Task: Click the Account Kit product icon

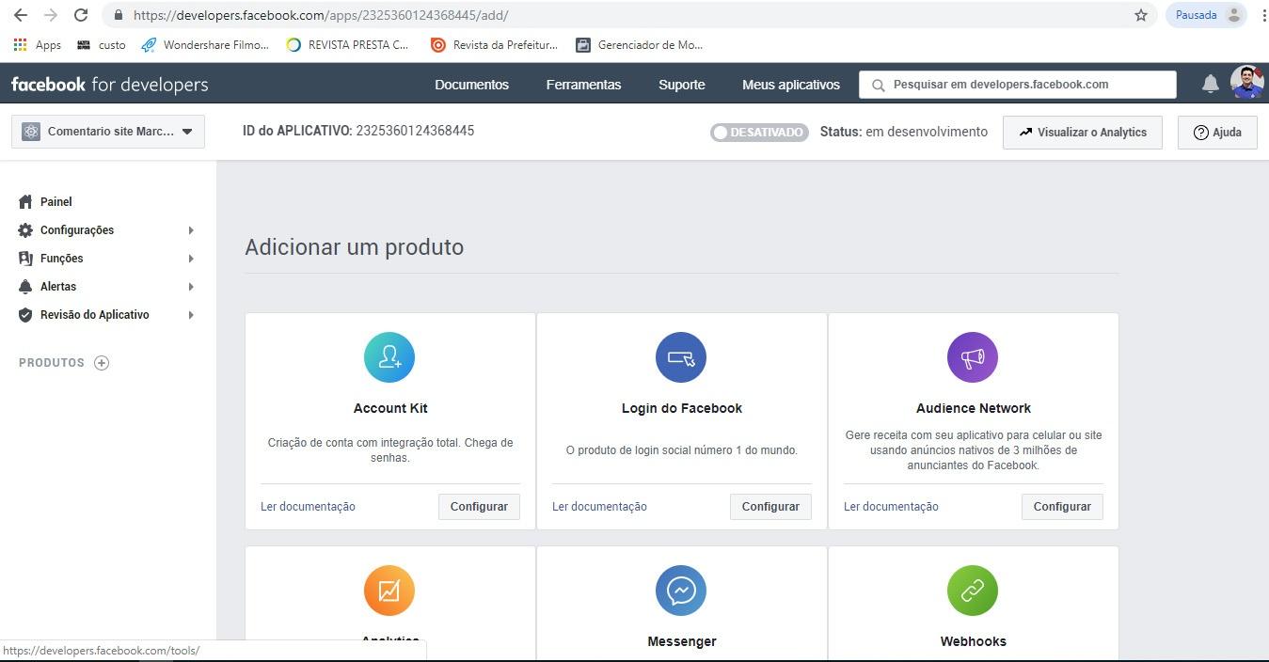Action: 389,357
